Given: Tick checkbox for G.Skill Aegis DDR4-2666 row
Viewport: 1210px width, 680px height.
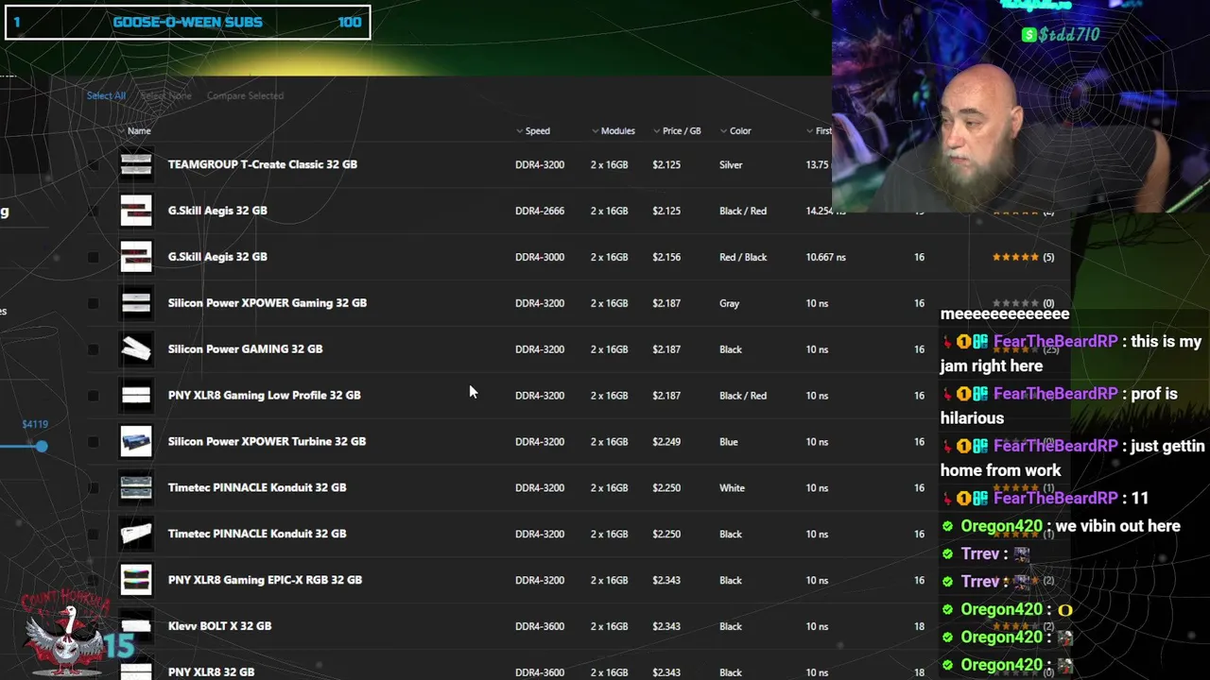Looking at the screenshot, I should (93, 211).
